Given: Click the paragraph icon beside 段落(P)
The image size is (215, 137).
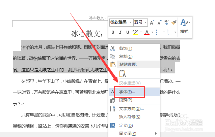Looking at the screenshot, I should (x=113, y=101).
